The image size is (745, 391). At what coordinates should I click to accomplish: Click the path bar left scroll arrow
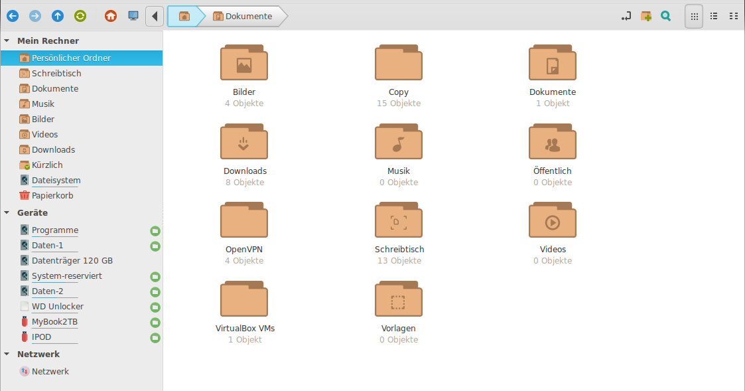(155, 16)
